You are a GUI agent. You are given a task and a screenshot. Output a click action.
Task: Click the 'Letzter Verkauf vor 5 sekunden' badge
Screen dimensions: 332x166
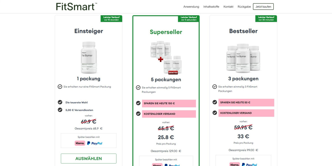[188, 19]
